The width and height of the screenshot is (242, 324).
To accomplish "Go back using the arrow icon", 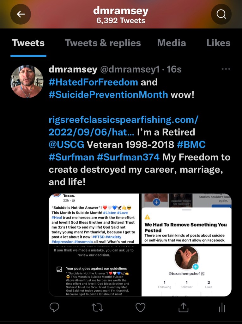I will [x=21, y=14].
